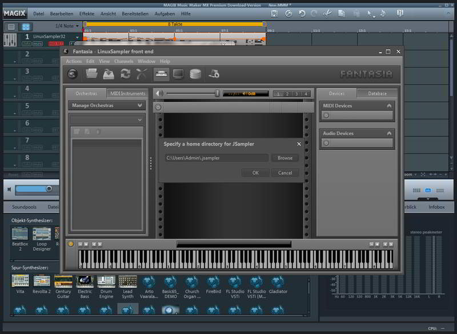Select the Church Organ VST plugin
The image size is (457, 334).
(x=192, y=281)
